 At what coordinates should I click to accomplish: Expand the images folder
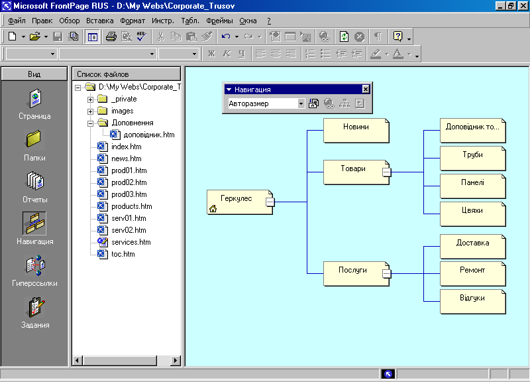(x=90, y=111)
